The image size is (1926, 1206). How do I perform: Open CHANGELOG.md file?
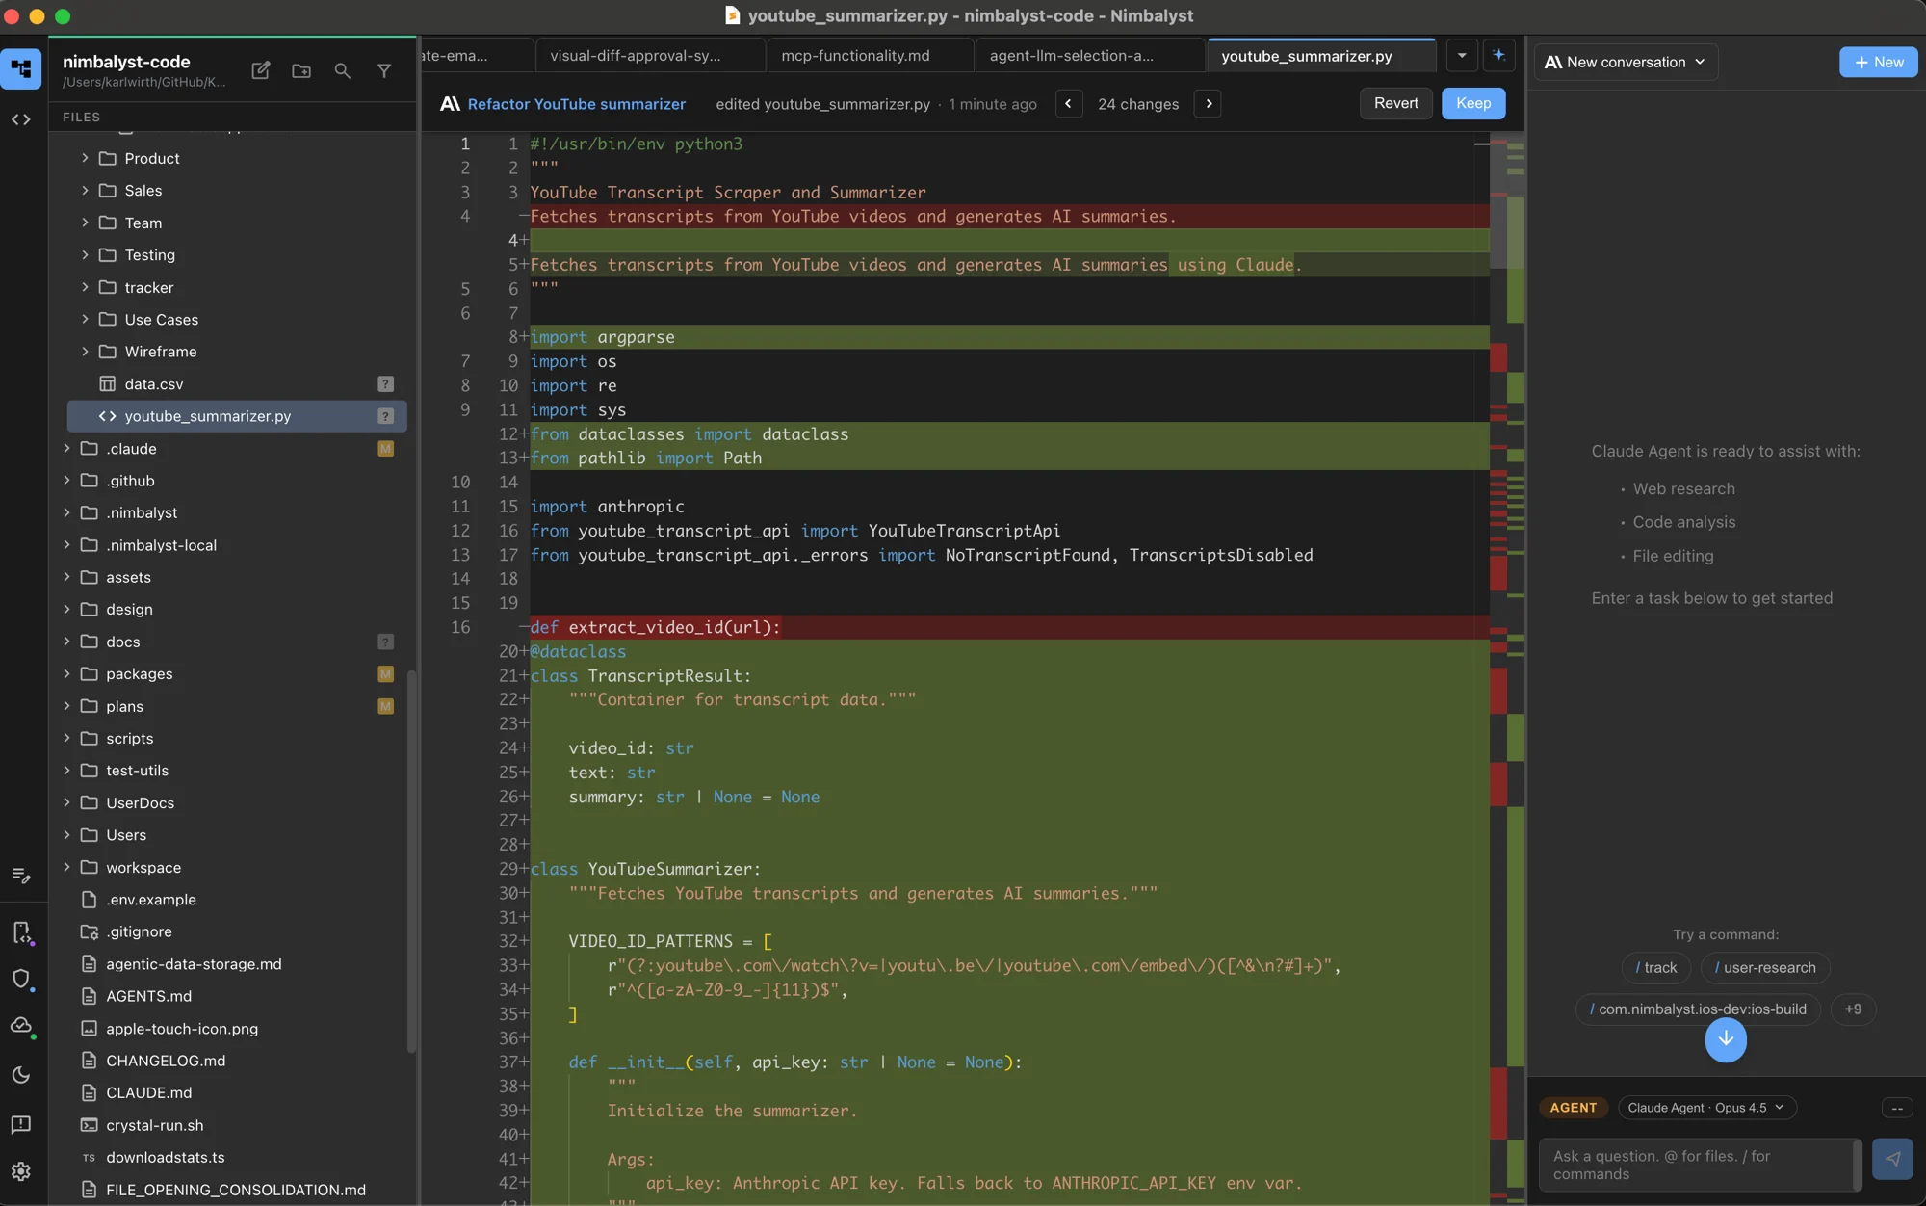click(x=166, y=1061)
